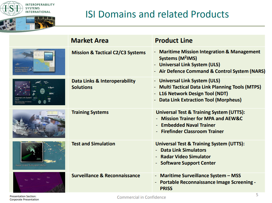Click the PRISS text

[x=166, y=189]
